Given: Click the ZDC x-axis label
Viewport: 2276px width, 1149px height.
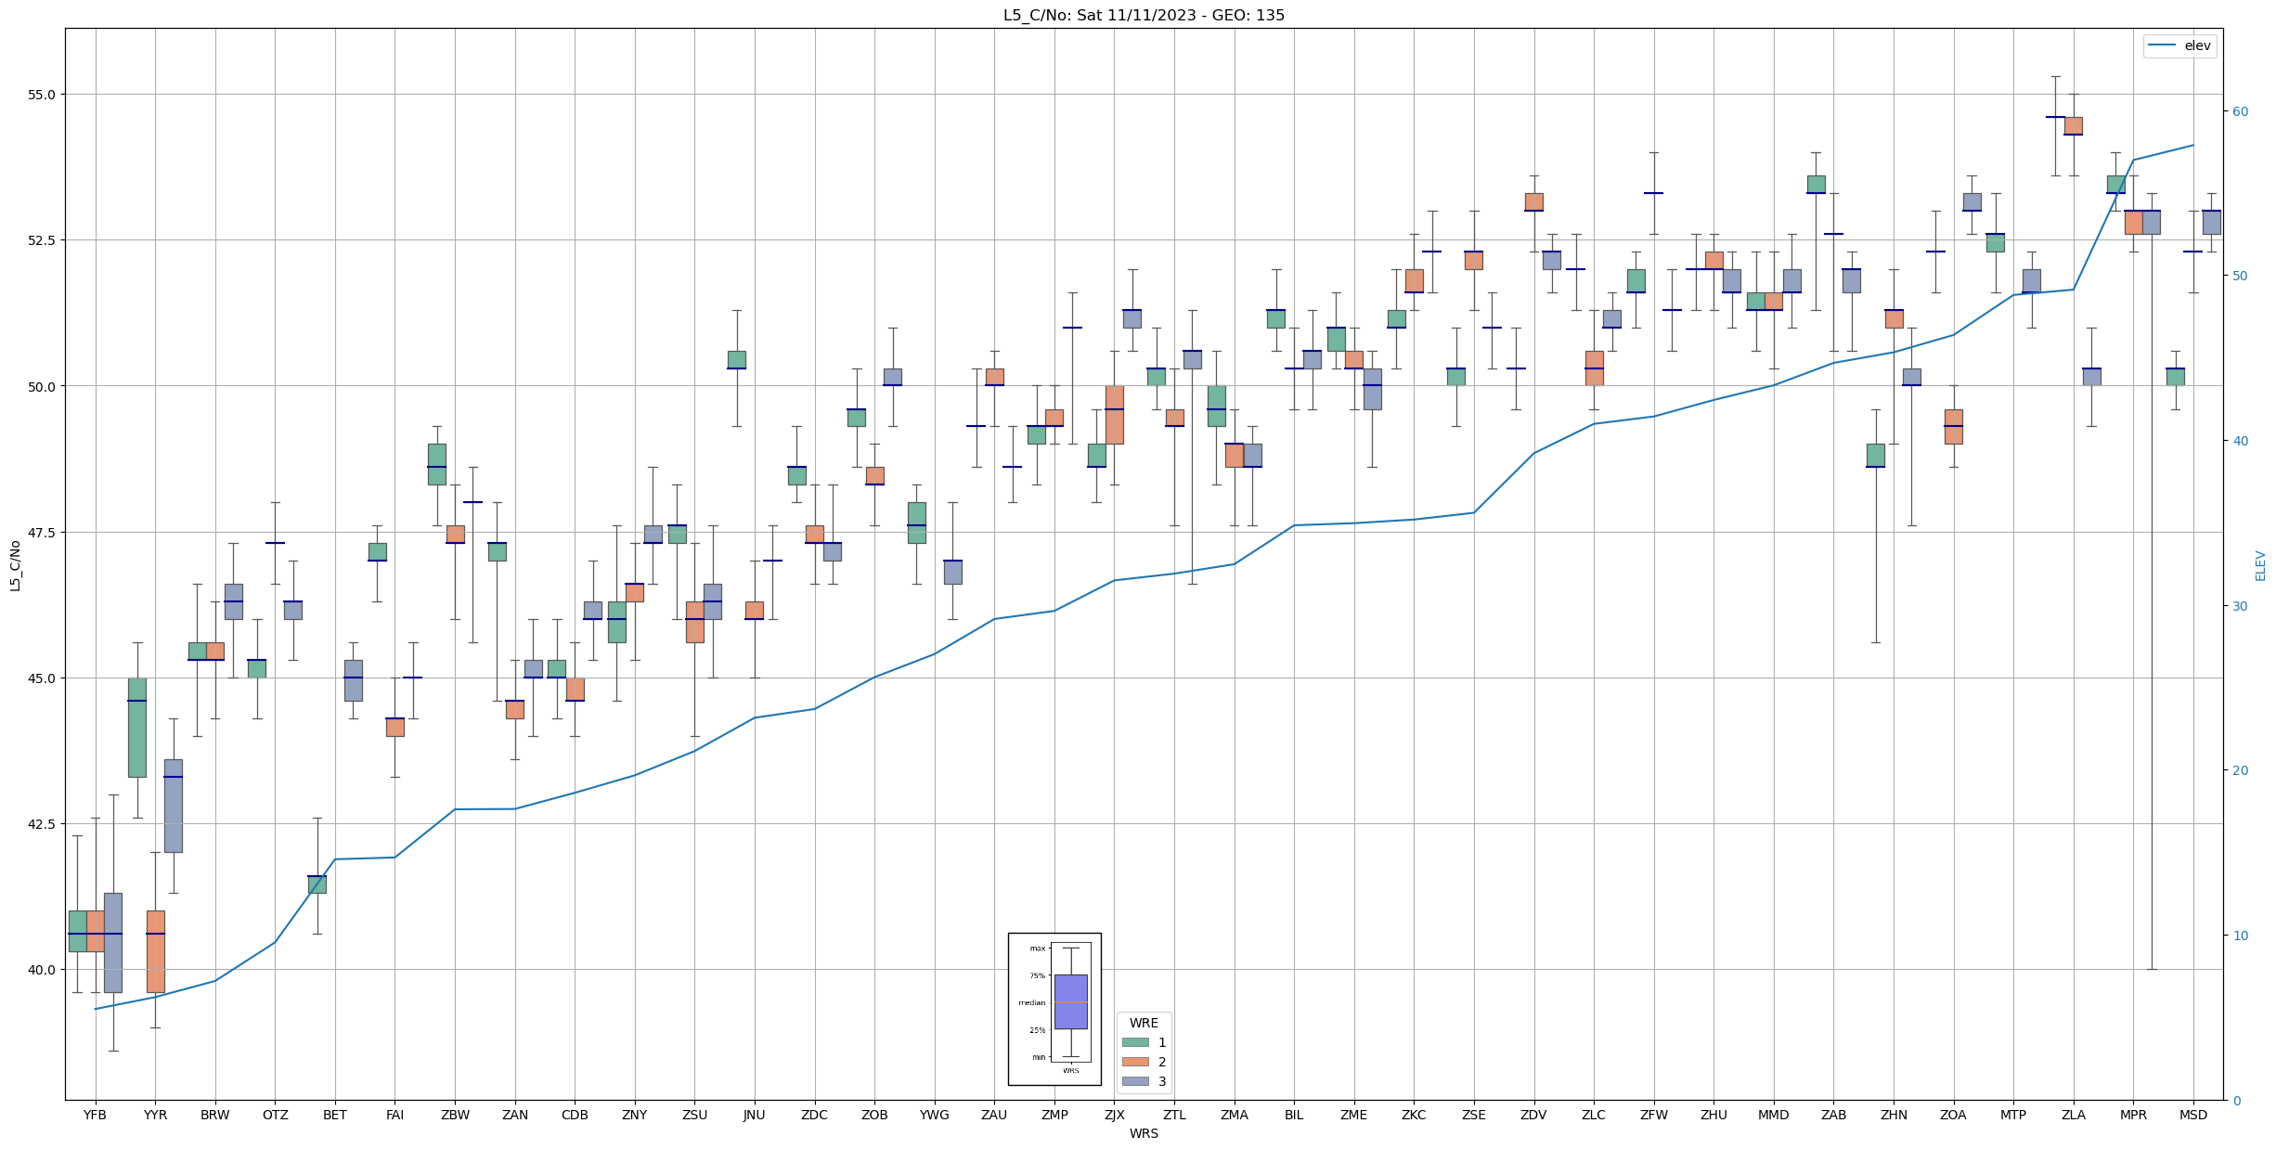Looking at the screenshot, I should (x=814, y=1115).
